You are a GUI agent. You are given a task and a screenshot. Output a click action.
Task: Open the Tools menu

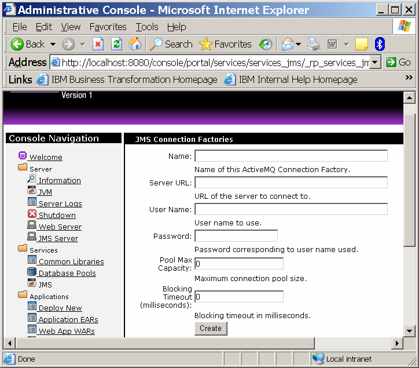(147, 27)
